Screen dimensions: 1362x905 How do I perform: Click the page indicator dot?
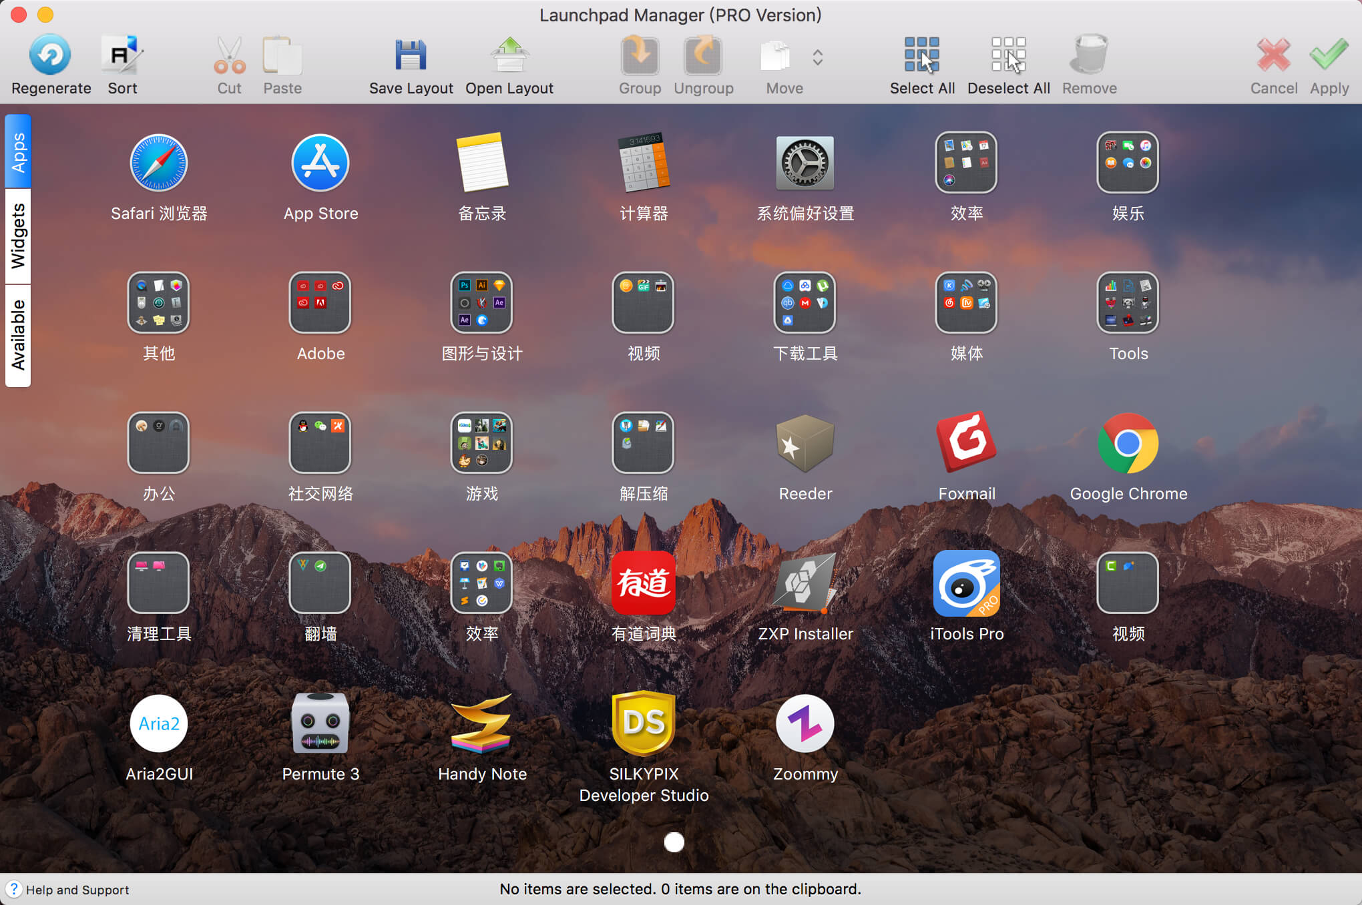pyautogui.click(x=674, y=842)
